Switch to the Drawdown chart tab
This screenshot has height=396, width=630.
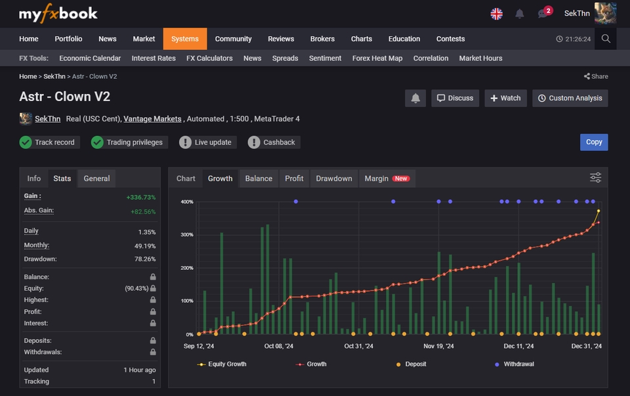coord(333,178)
